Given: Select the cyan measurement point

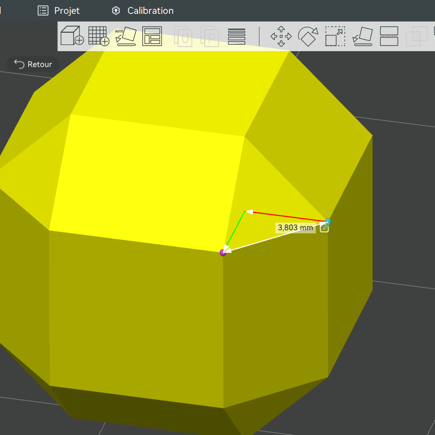Looking at the screenshot, I should pyautogui.click(x=328, y=222).
